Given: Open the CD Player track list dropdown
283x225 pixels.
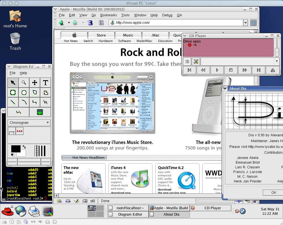Looking at the screenshot, I should [x=277, y=61].
